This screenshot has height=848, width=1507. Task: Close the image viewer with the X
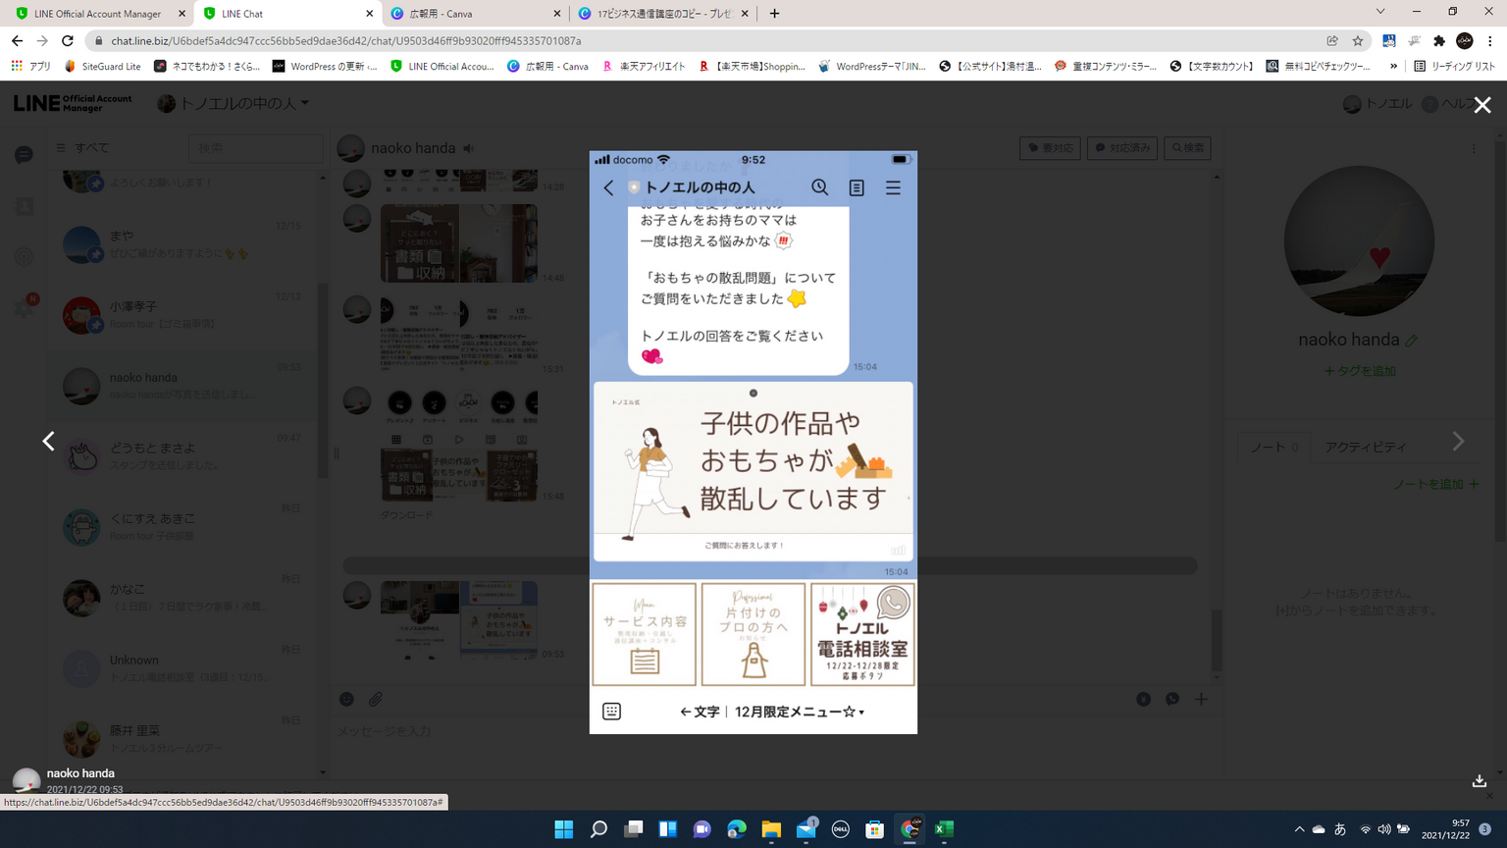pyautogui.click(x=1481, y=105)
